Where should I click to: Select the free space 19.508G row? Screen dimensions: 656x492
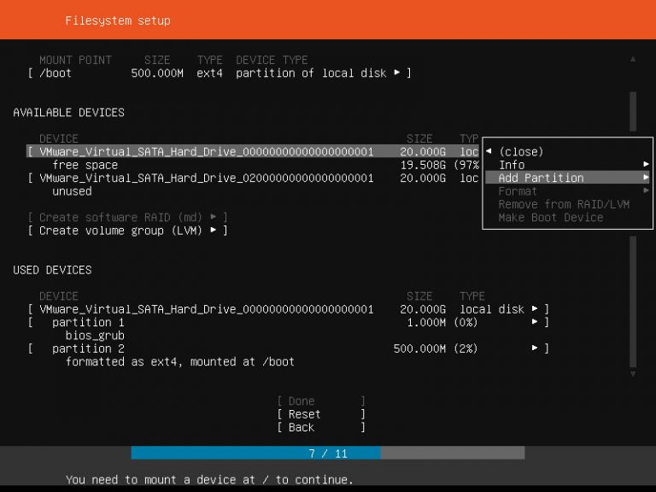[266, 165]
